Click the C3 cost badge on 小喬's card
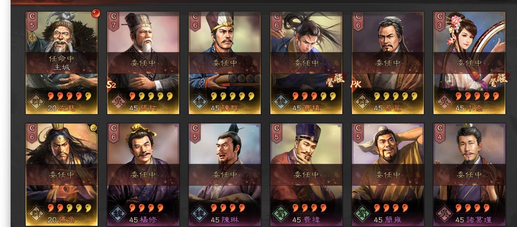 pos(440,22)
